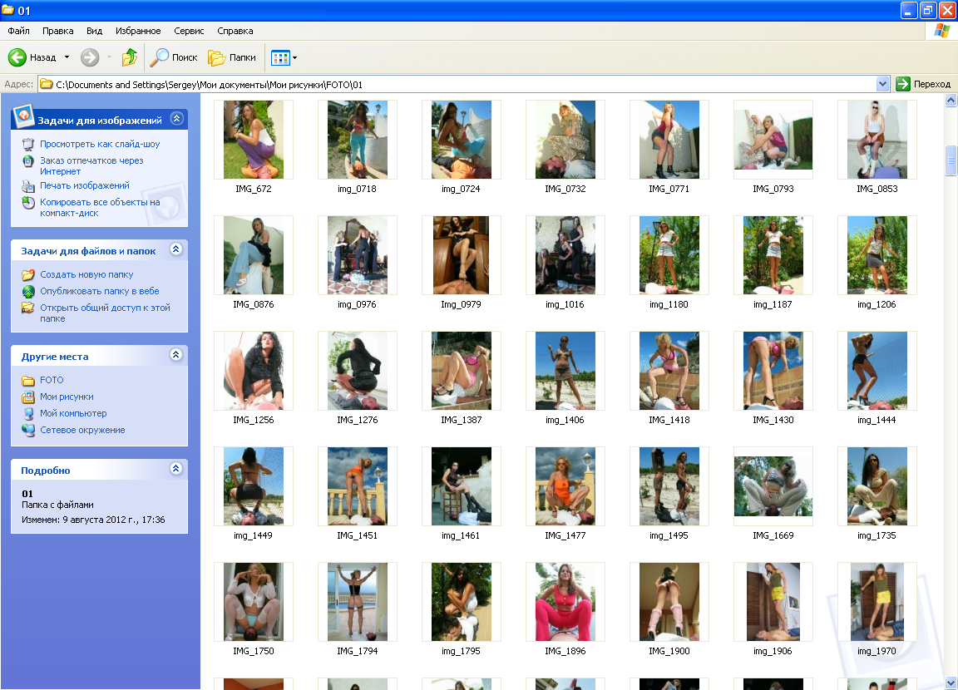Click the img_0976 file name
This screenshot has width=958, height=690.
click(357, 305)
